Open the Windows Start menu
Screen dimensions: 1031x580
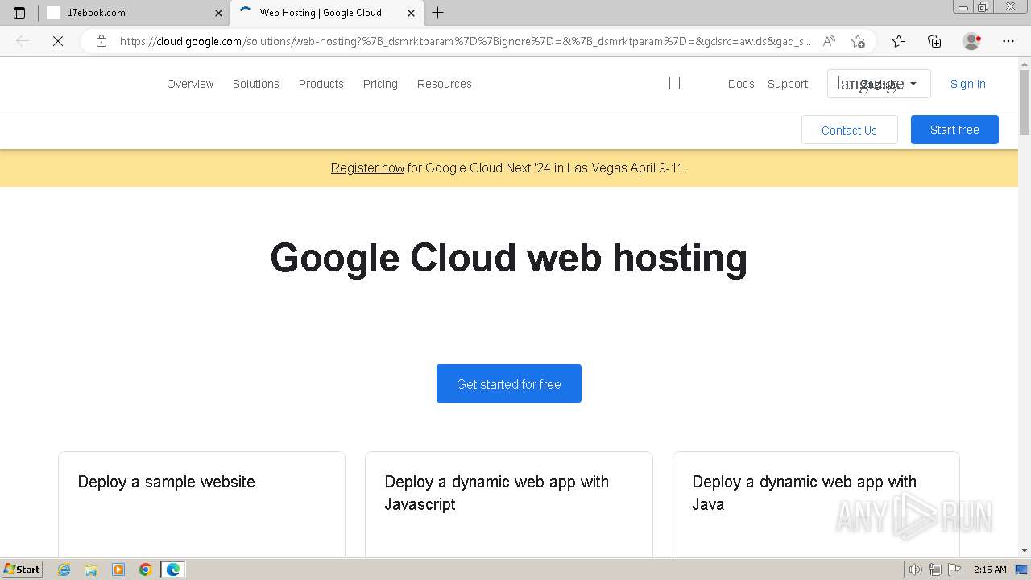click(23, 570)
